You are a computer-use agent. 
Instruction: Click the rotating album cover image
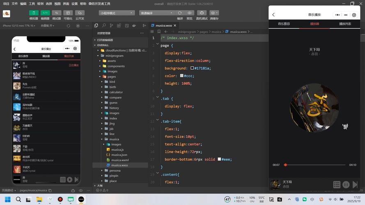pos(314,108)
